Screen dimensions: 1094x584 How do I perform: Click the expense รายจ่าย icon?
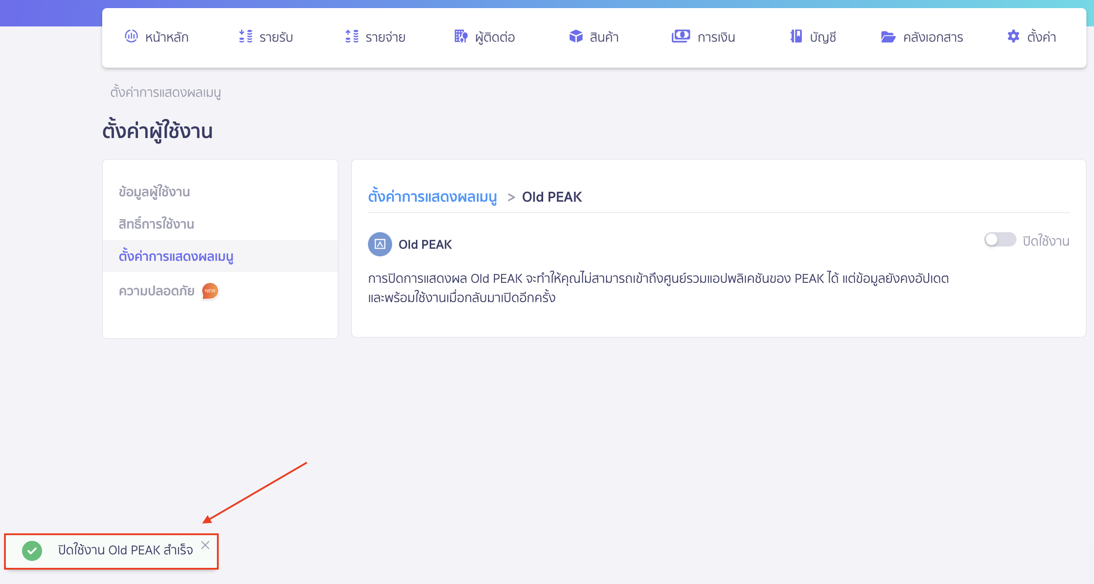(352, 36)
